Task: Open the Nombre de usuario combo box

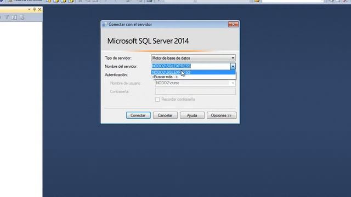Action: (x=195, y=83)
